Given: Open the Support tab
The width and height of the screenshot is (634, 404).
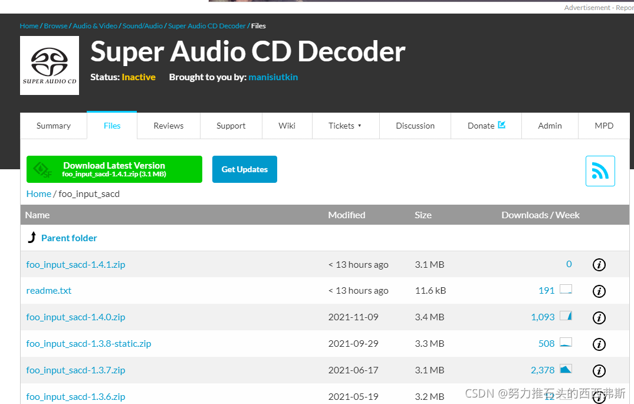Looking at the screenshot, I should [231, 126].
